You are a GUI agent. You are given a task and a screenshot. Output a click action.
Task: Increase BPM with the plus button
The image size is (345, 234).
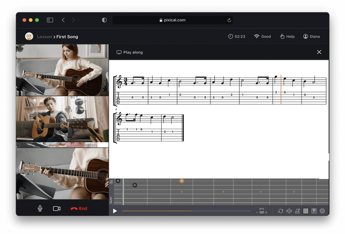266,212
